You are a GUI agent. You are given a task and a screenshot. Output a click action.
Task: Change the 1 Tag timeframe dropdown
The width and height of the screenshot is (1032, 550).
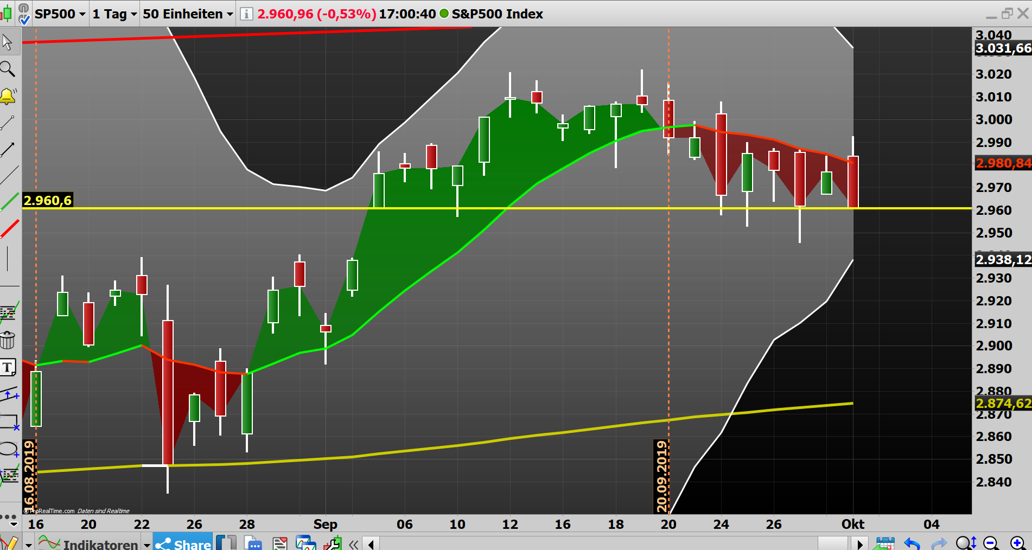coord(114,14)
